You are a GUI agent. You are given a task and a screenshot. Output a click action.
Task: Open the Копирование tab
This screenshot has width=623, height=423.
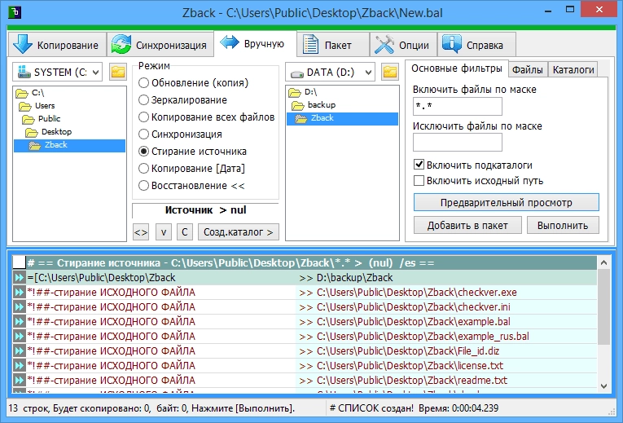[x=57, y=45]
